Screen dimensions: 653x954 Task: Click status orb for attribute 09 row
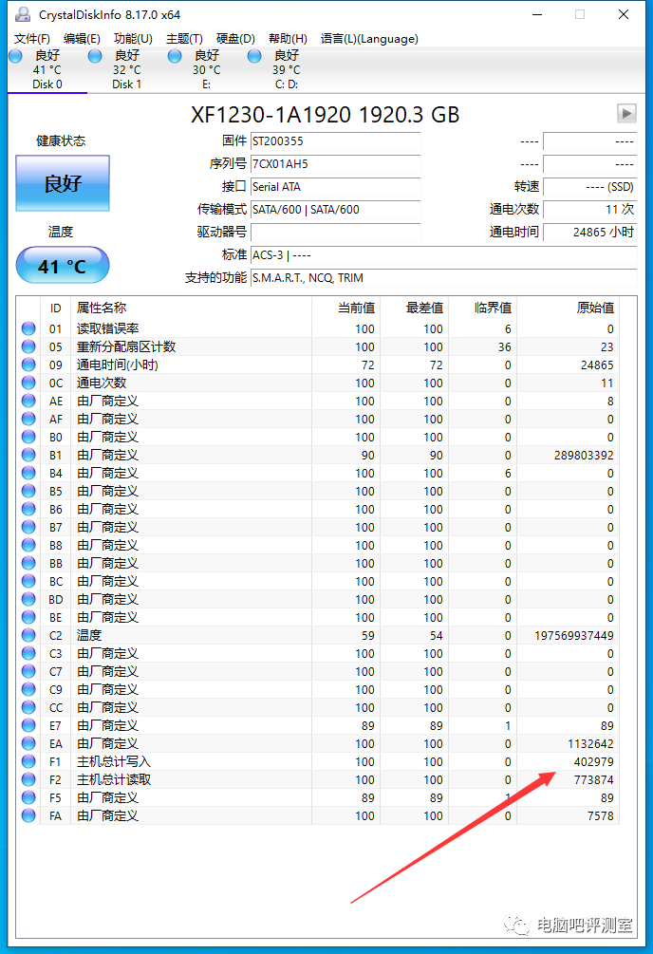pos(28,365)
